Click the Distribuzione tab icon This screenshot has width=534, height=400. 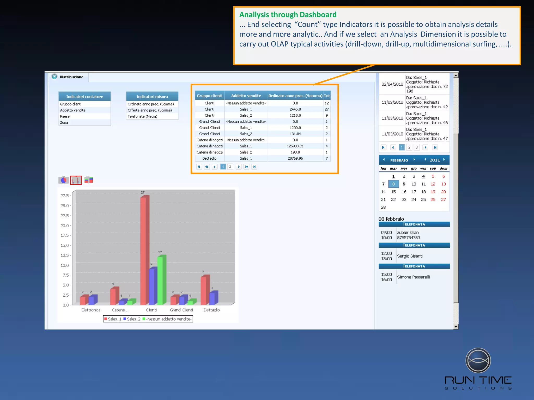tap(54, 77)
